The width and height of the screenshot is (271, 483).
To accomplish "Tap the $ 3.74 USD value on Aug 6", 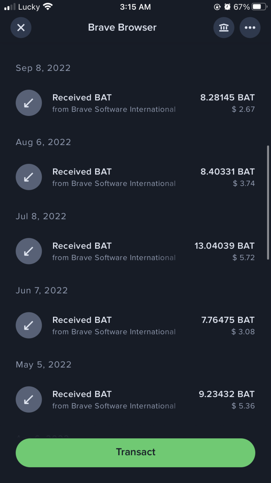I will [243, 183].
